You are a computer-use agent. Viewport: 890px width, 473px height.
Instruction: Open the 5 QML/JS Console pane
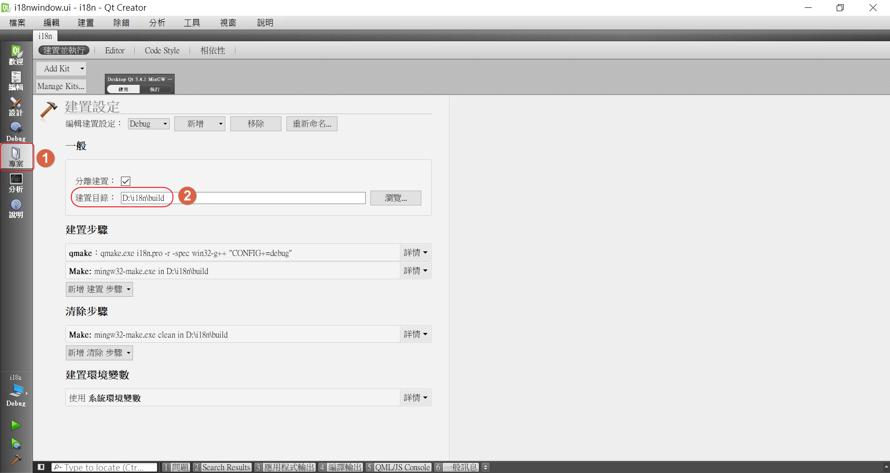(399, 467)
